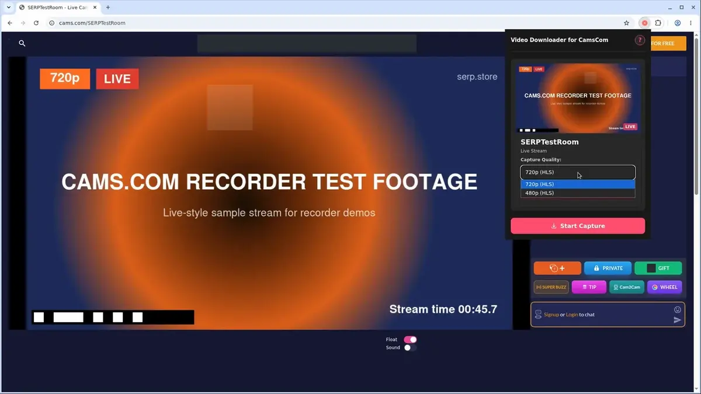Click the TIP button
This screenshot has width=701, height=394.
click(x=589, y=287)
